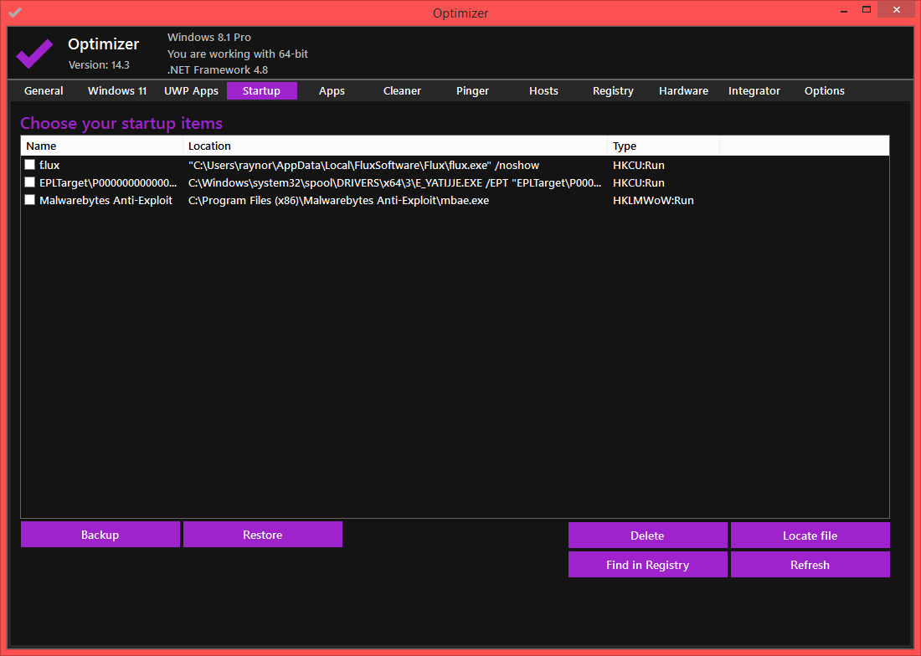
Task: Go to the UWP Apps tab
Action: pos(191,90)
